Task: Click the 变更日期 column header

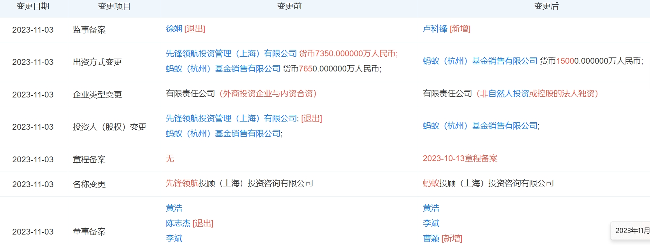Action: (33, 6)
